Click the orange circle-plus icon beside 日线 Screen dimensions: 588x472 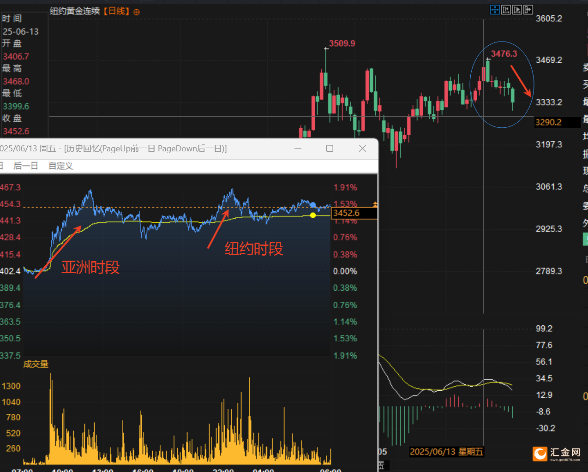[137, 12]
